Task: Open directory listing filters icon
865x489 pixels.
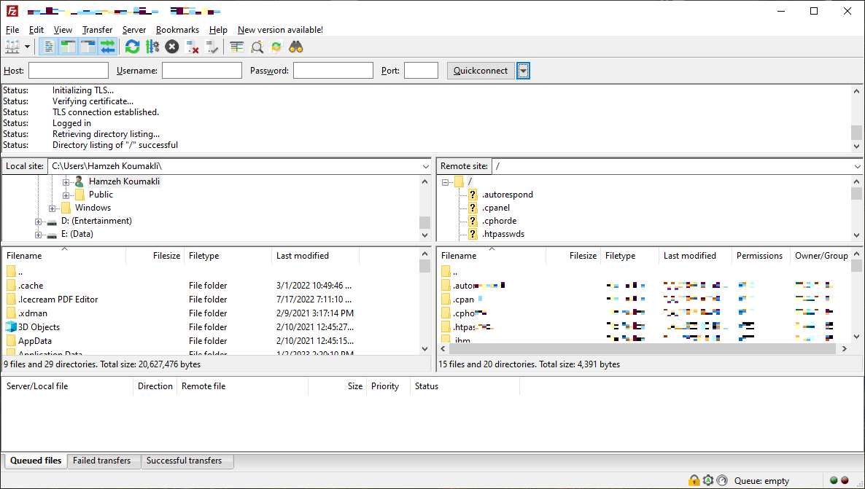Action: pyautogui.click(x=236, y=47)
